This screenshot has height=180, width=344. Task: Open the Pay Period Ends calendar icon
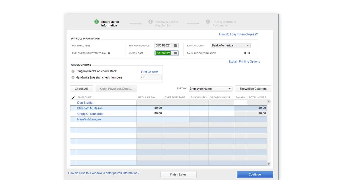[176, 45]
